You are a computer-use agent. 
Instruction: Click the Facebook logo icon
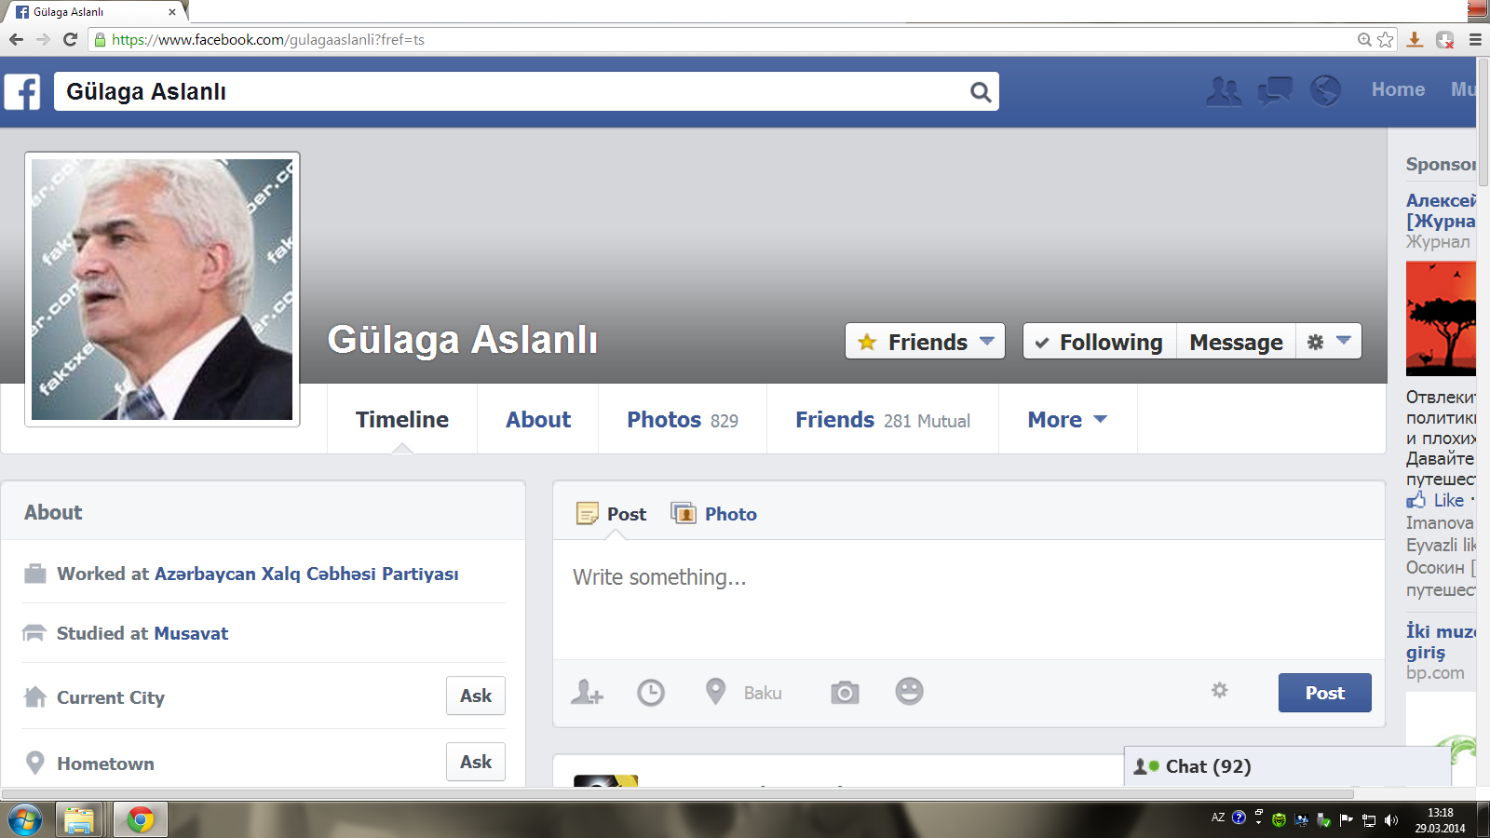tap(22, 92)
